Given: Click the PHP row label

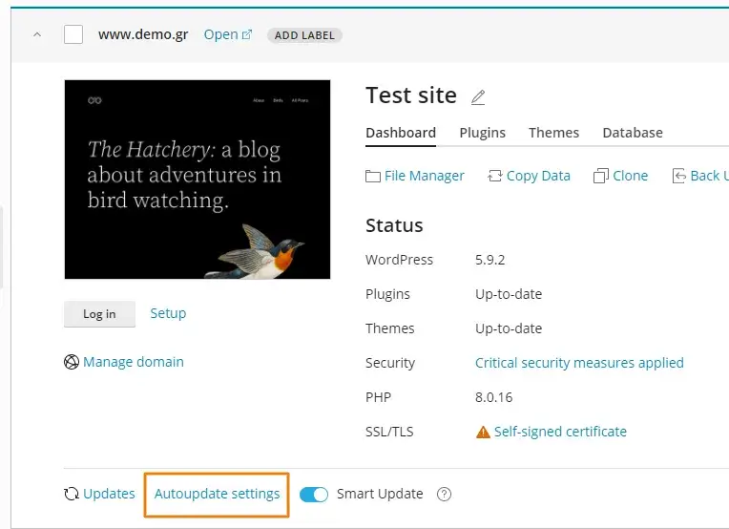Looking at the screenshot, I should coord(379,397).
